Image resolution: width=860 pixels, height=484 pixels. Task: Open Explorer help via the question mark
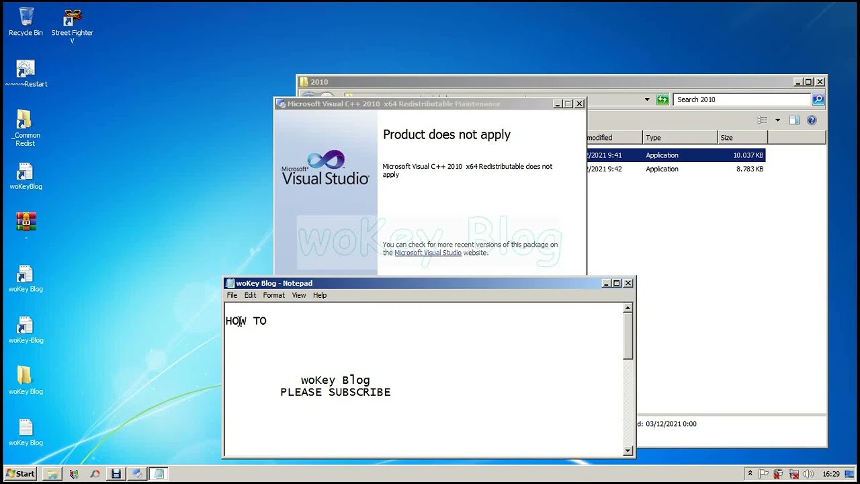coord(812,120)
